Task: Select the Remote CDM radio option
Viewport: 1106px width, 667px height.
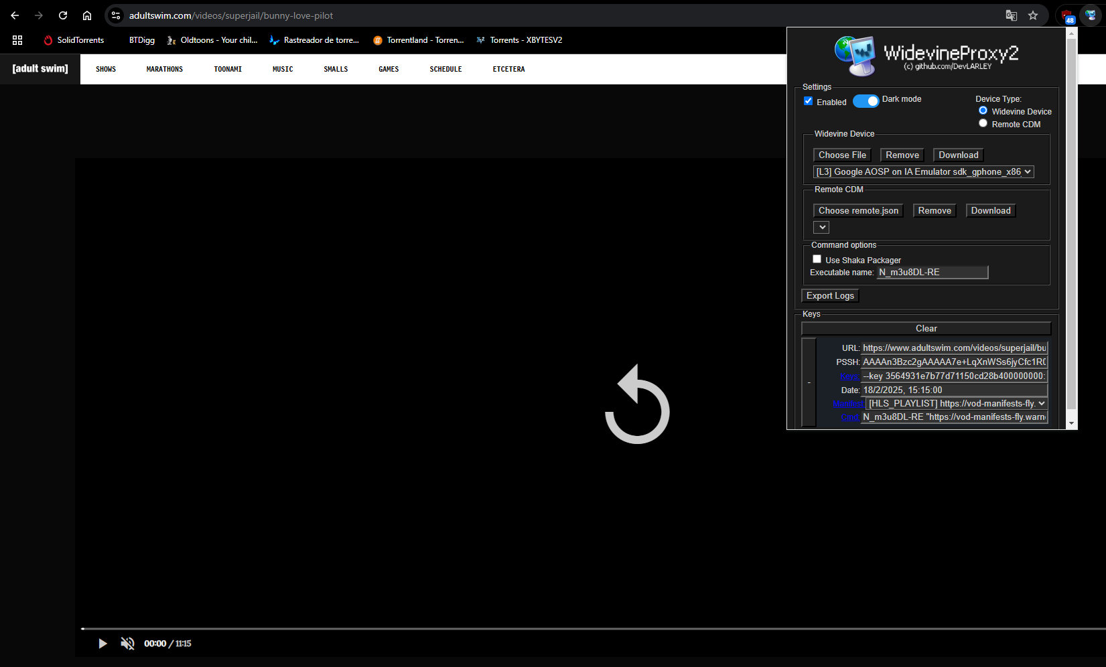Action: pos(983,123)
